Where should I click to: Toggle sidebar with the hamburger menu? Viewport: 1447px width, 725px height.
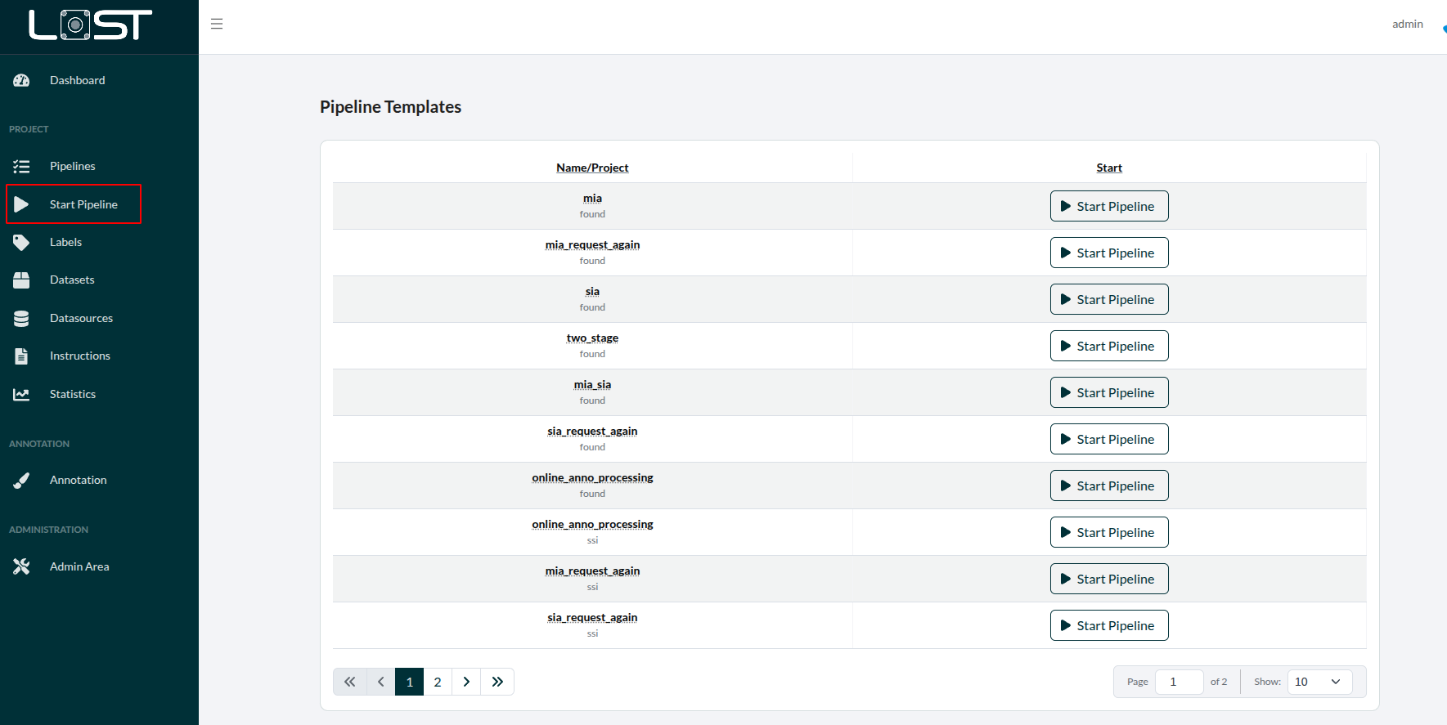tap(217, 24)
